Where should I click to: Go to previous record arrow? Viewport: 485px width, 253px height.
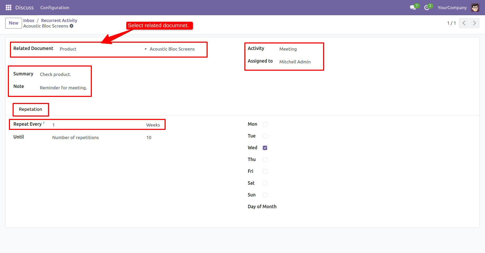pyautogui.click(x=464, y=23)
